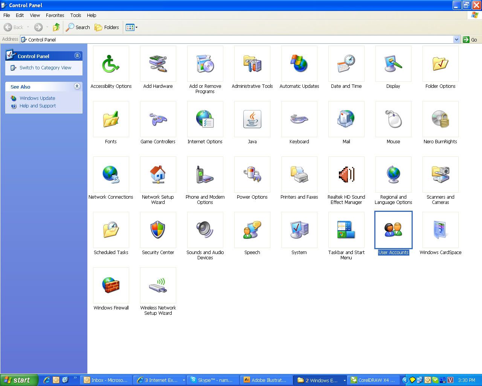Select the User Accounts icon
This screenshot has width=482, height=386.
pos(394,230)
